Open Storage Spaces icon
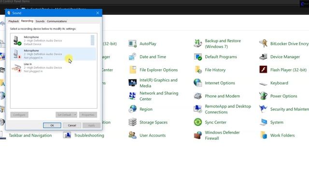Viewport: 309px width, 173px height. pyautogui.click(x=132, y=122)
